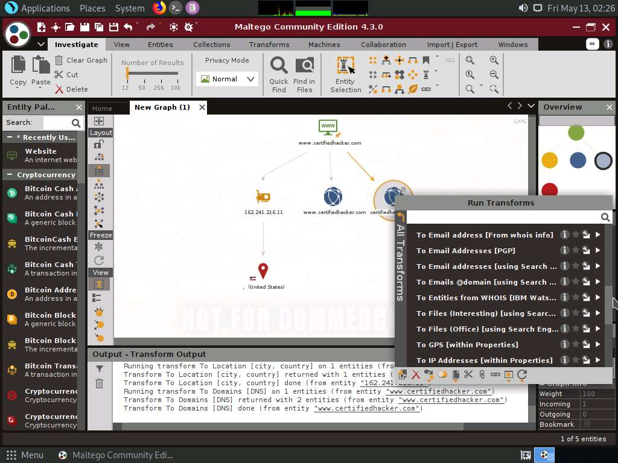
Task: Open the ribbon quick-access chevron below logo
Action: click(x=40, y=44)
